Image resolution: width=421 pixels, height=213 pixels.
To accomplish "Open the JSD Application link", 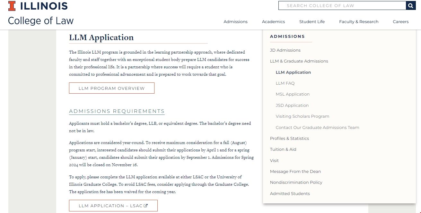I will pyautogui.click(x=292, y=105).
